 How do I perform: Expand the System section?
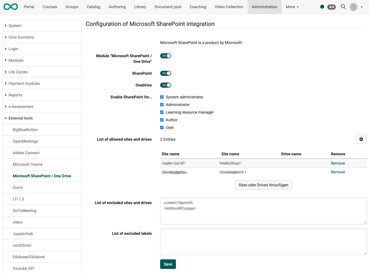[x=42, y=26]
